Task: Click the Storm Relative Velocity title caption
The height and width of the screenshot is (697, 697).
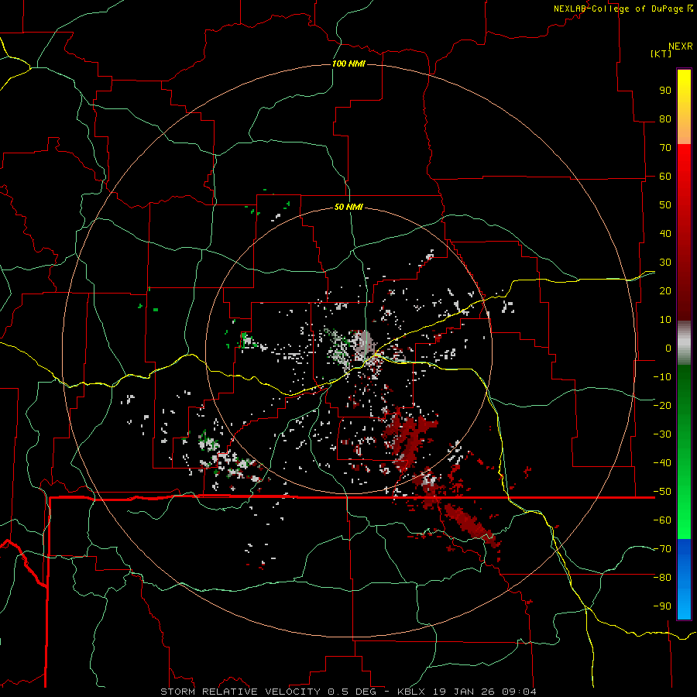Action: 348,692
